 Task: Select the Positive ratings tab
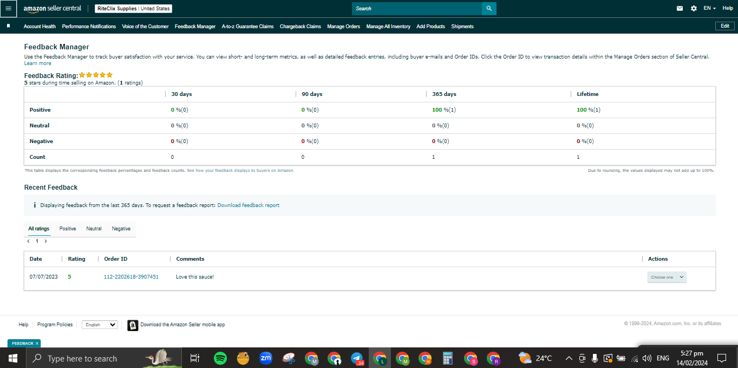[68, 229]
